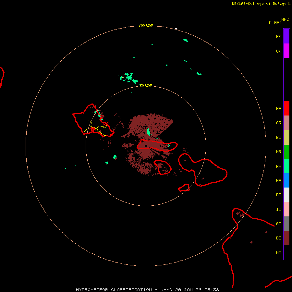The height and width of the screenshot is (292, 292).
Task: Click the KHMO station identifier
Action: tap(166, 290)
